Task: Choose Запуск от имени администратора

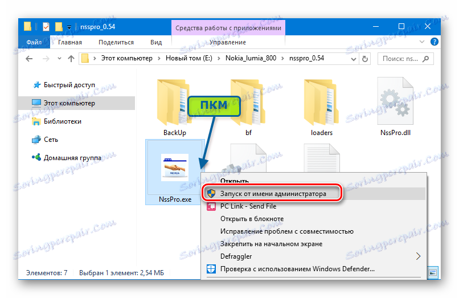Action: pos(314,194)
